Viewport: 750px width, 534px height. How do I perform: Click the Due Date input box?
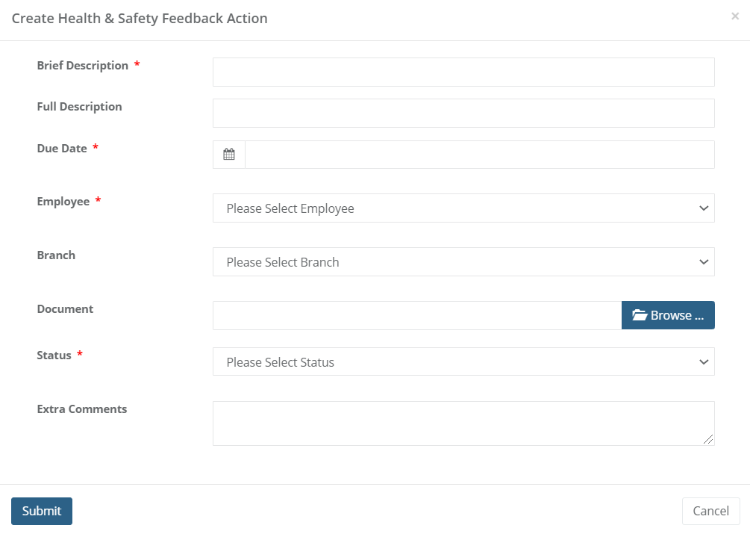(x=479, y=155)
